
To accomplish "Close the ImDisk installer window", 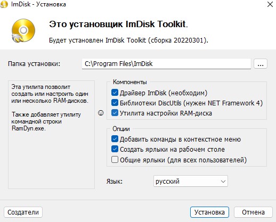I will click(x=270, y=4).
